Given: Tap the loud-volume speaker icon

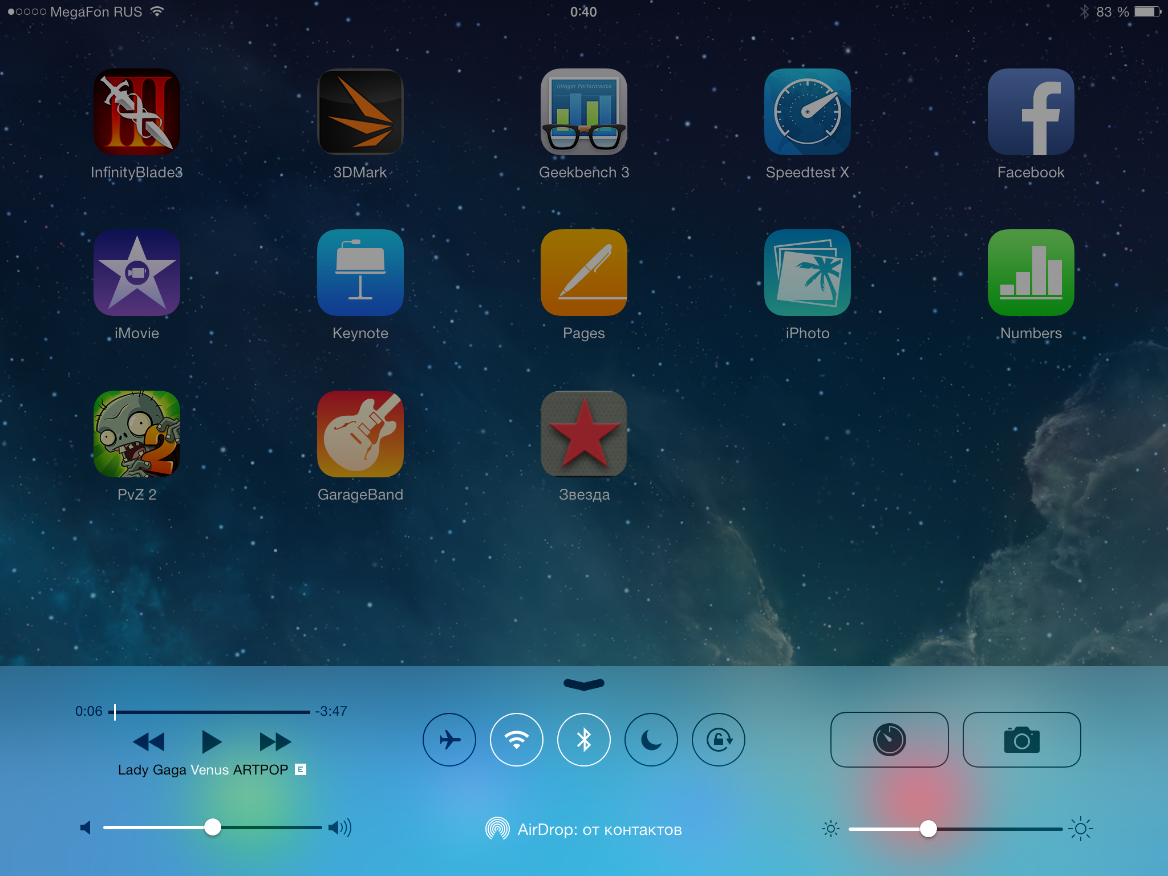Looking at the screenshot, I should tap(340, 828).
